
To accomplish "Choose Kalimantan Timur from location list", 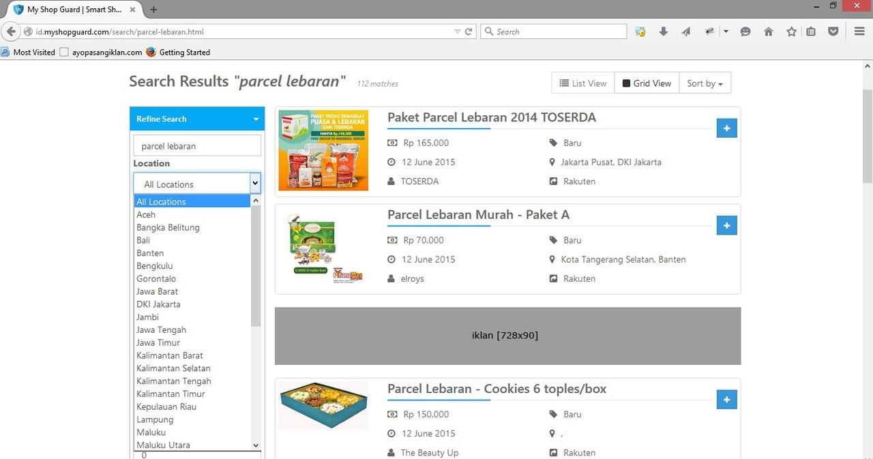I will click(x=192, y=394).
